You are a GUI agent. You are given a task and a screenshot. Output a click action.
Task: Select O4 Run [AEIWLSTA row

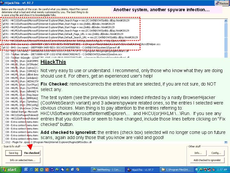point(20,81)
